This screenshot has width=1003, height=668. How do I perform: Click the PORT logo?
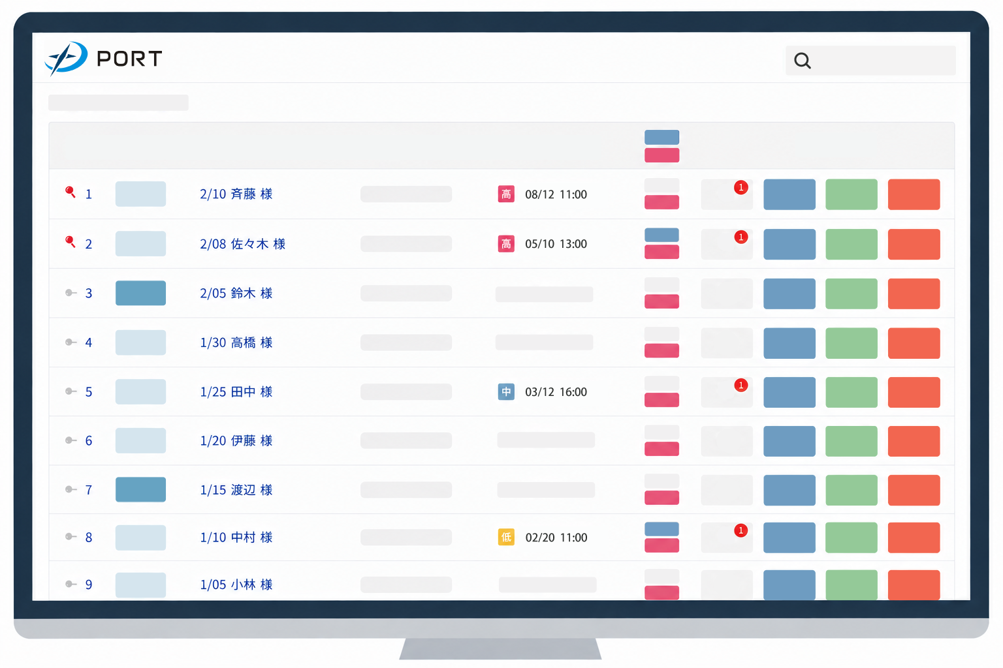[x=103, y=59]
